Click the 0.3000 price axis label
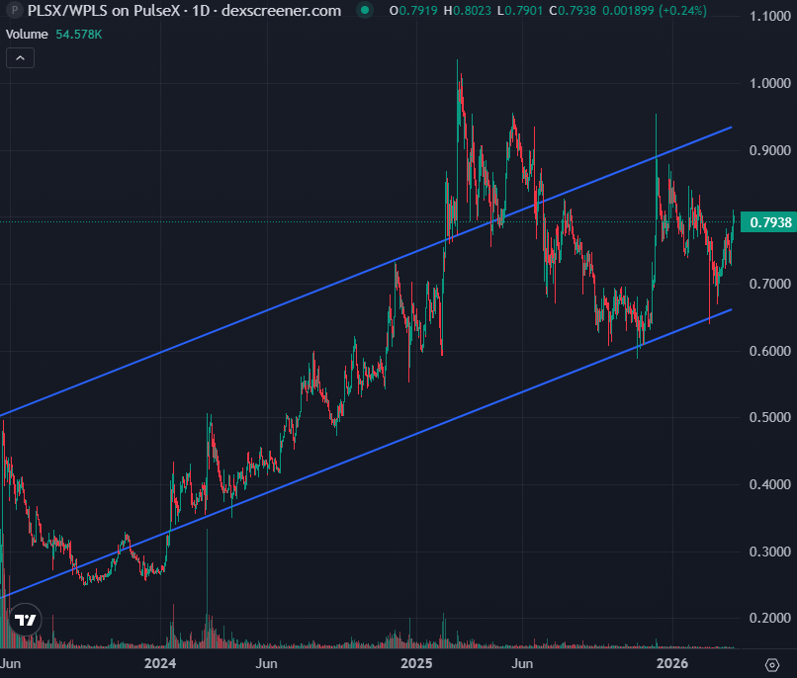 tap(769, 551)
